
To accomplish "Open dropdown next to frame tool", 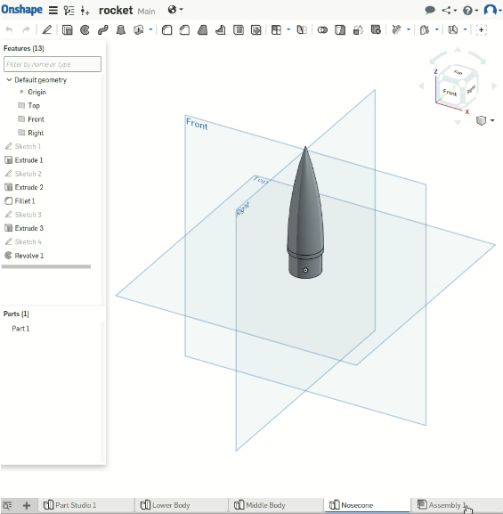I will click(465, 29).
